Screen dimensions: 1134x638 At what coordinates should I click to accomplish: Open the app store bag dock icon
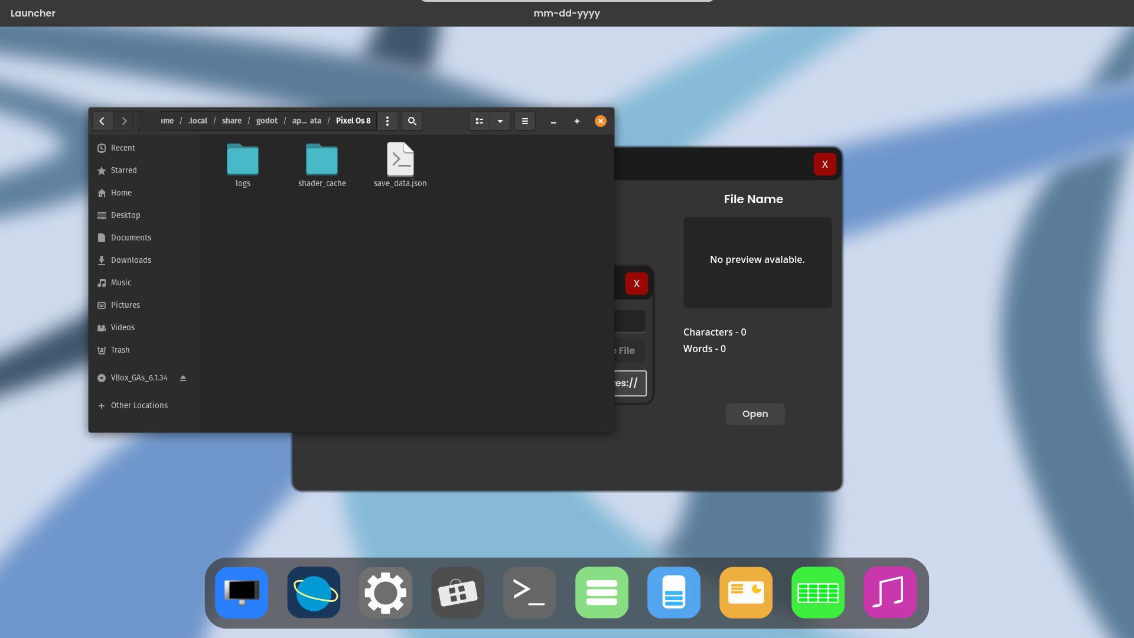458,593
